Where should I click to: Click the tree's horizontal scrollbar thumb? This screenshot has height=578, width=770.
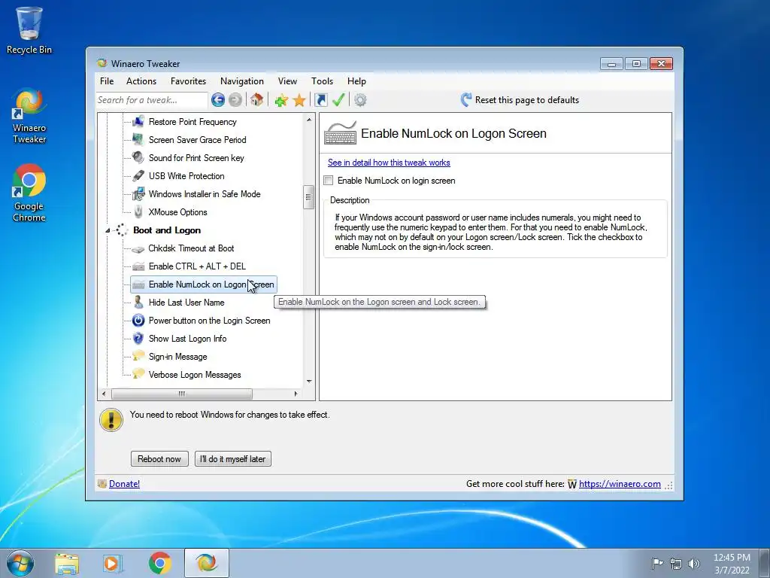coord(182,394)
